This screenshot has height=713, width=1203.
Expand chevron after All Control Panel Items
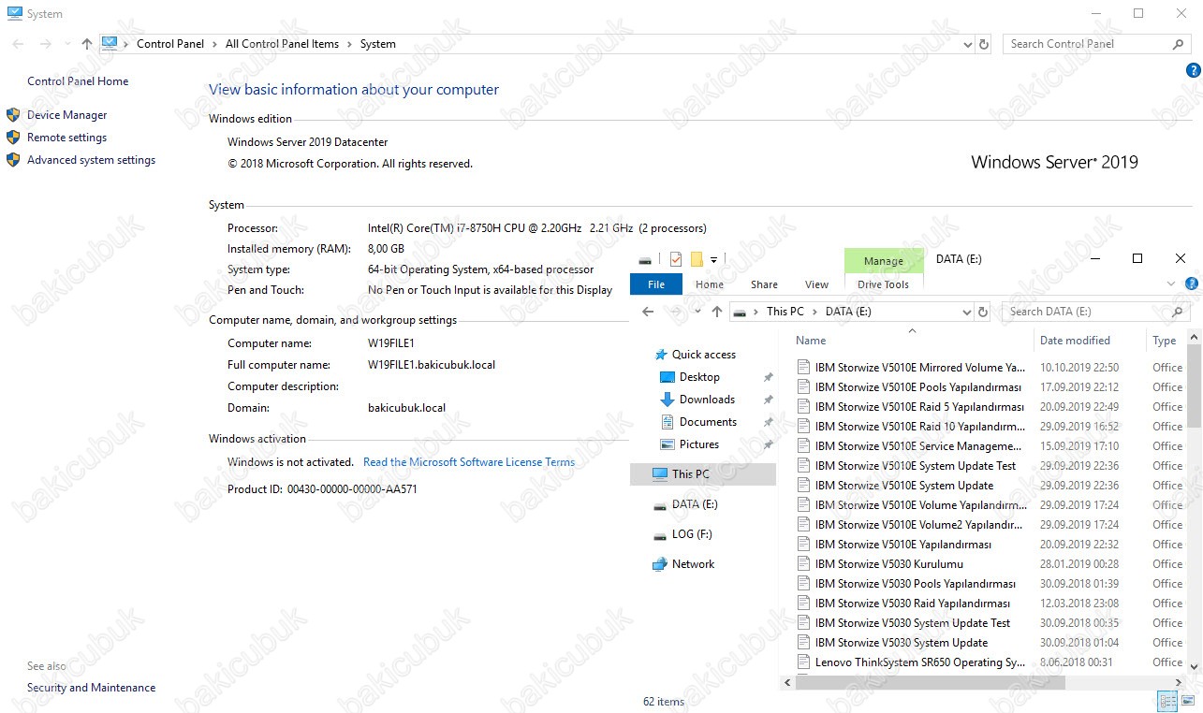coord(349,44)
